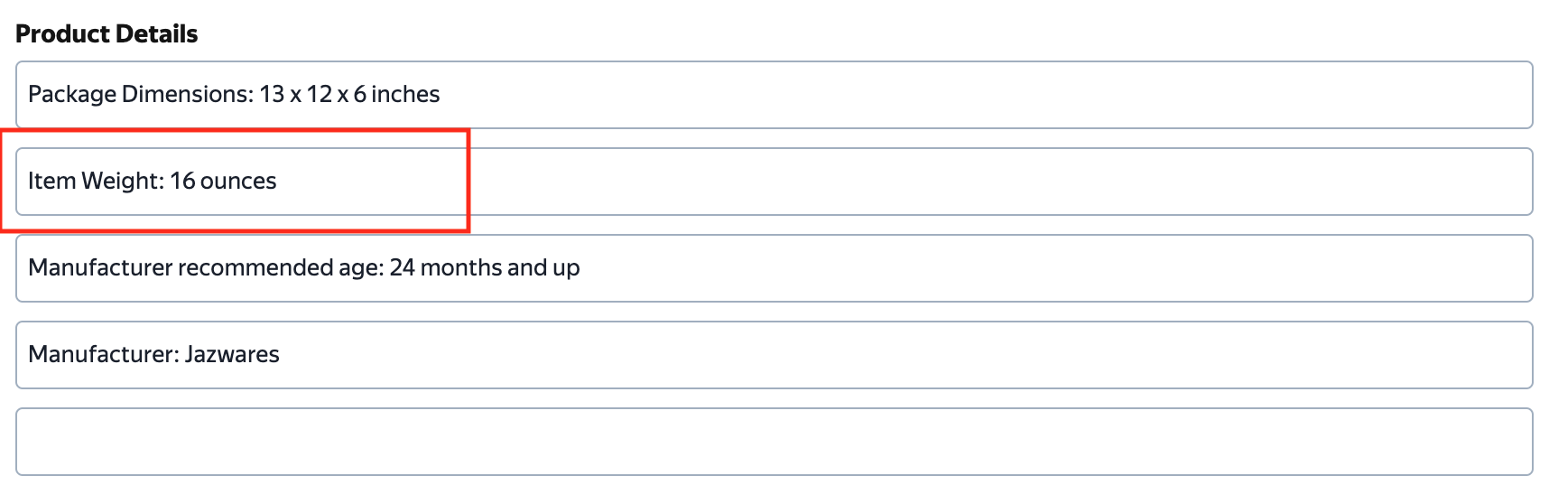Click the number '16' in Item Weight

[182, 181]
